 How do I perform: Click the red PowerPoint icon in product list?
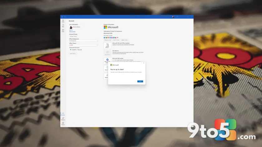click(108, 38)
